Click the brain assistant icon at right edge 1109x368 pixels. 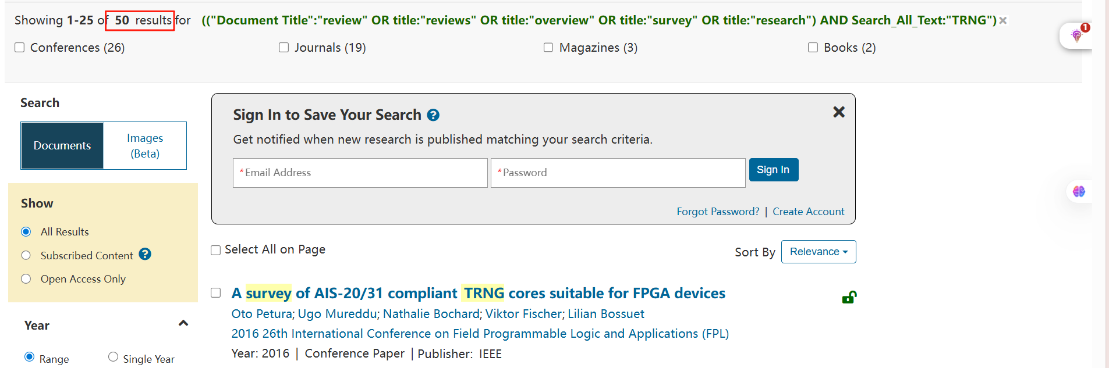coord(1079,191)
